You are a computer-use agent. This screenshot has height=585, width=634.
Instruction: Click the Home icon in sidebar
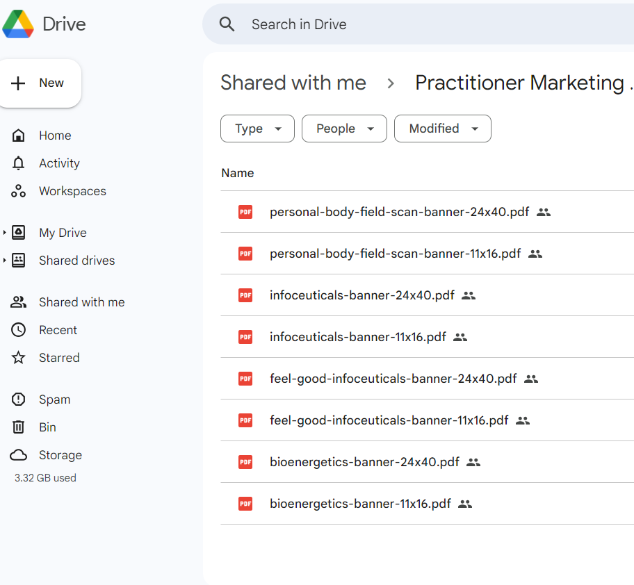[x=18, y=135]
